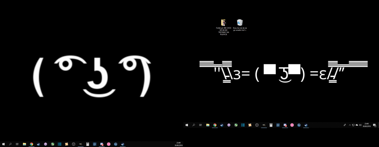The image size is (379, 147).
Task: Open green round app on right monitor taskbar
Action: point(236,125)
